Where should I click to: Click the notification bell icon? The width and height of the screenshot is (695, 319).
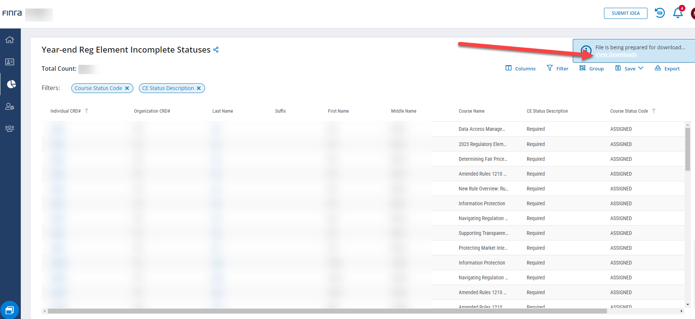click(678, 13)
